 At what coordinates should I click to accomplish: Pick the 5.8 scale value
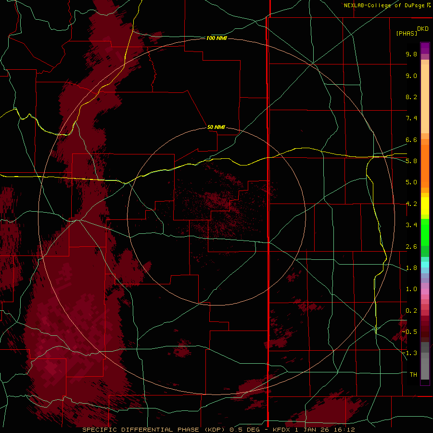pyautogui.click(x=411, y=161)
